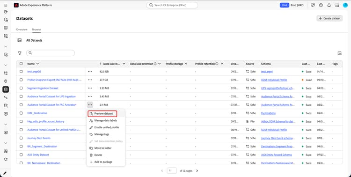Expand the Data lake retention column dropdown

coord(160,64)
